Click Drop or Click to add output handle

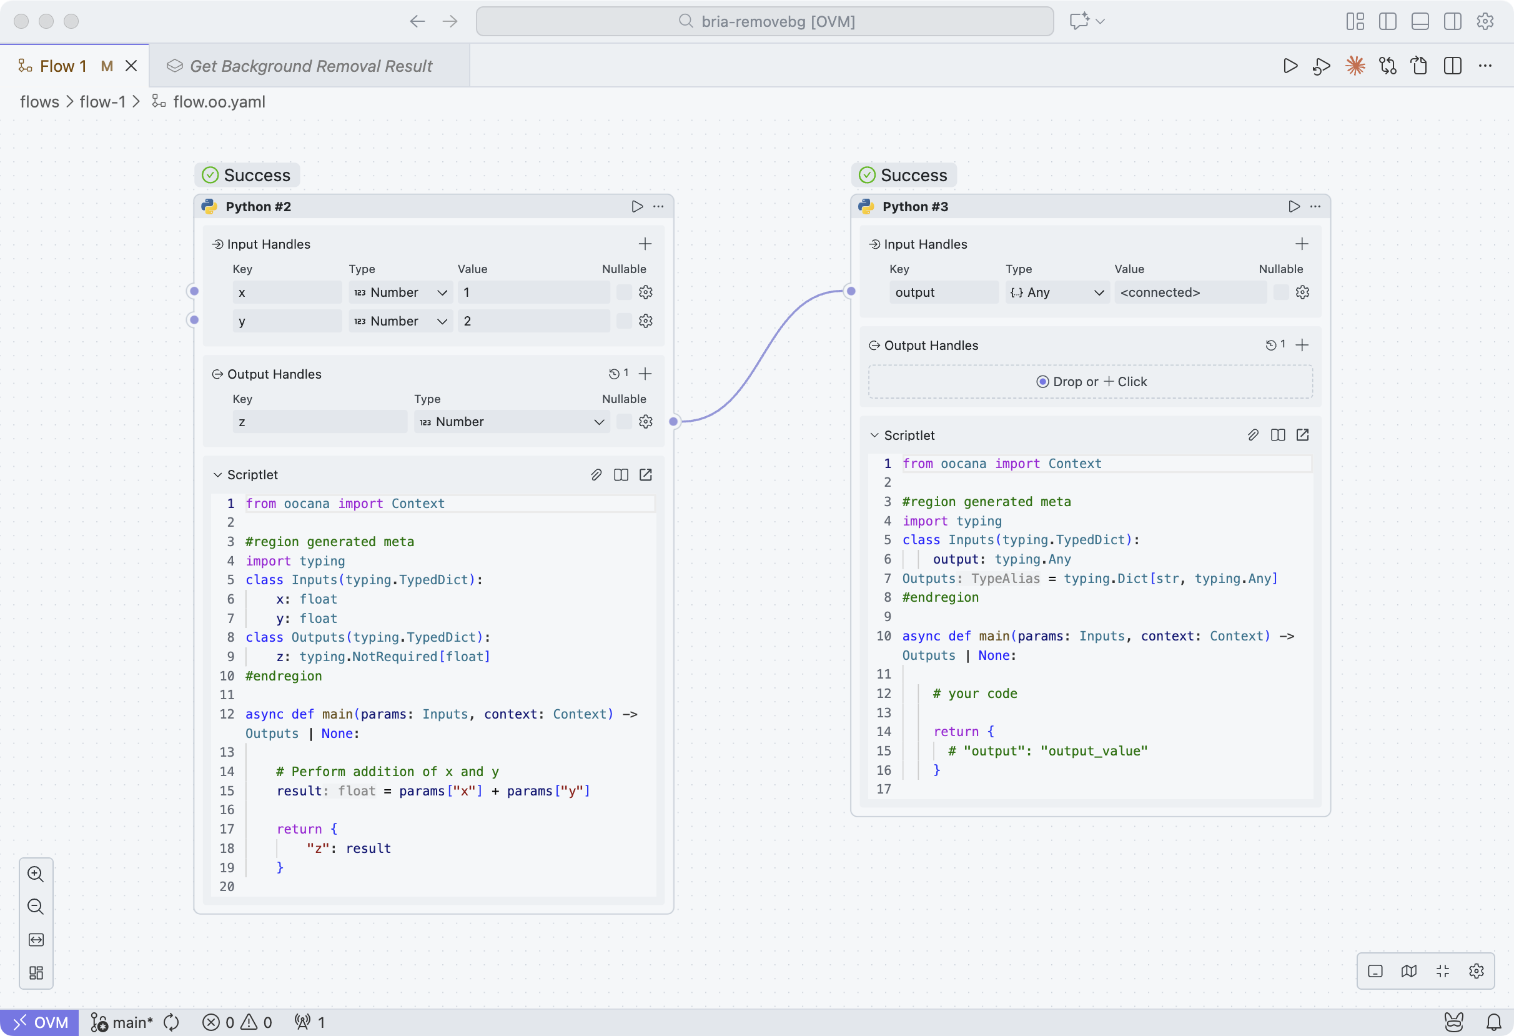pos(1090,381)
